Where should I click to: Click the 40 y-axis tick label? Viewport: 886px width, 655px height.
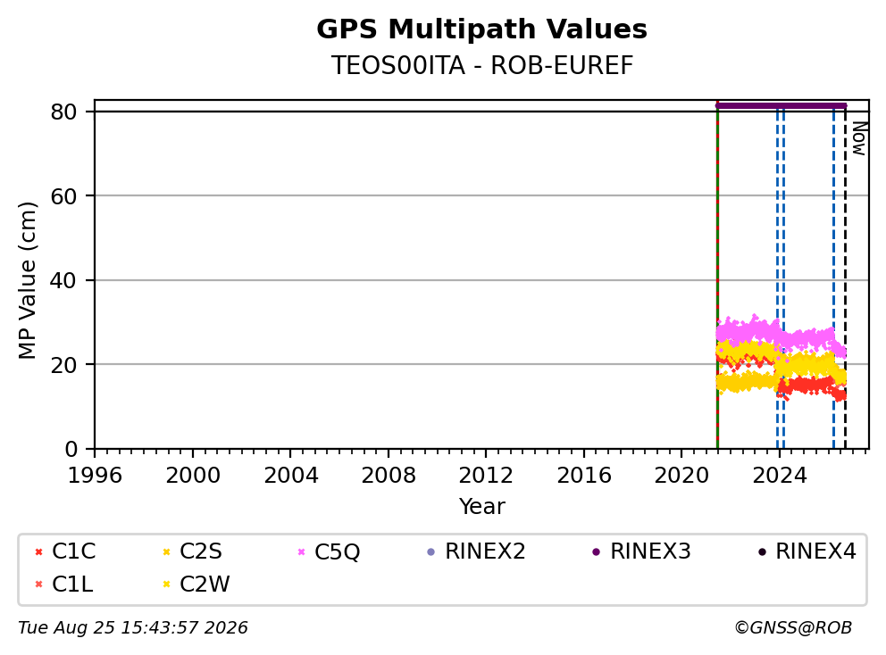point(63,280)
